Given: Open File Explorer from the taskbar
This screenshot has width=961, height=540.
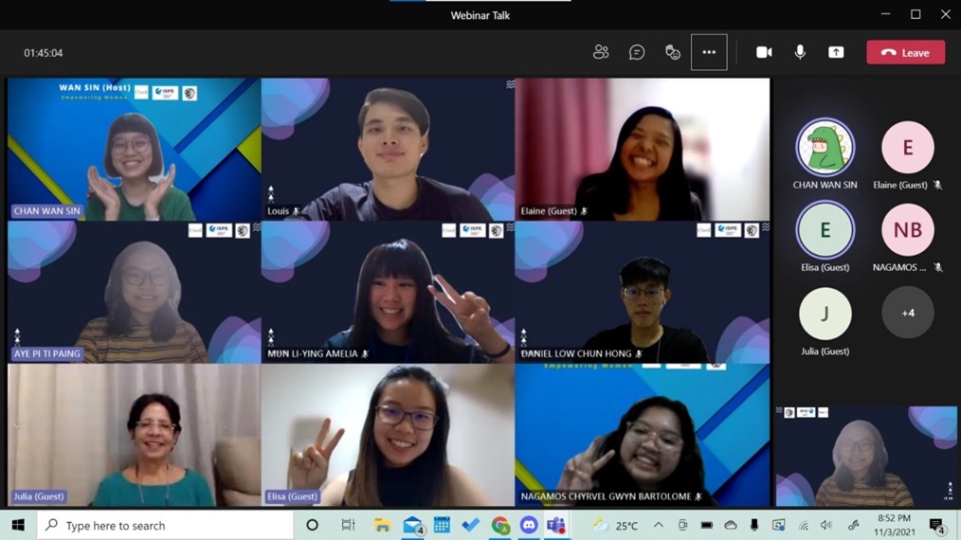Looking at the screenshot, I should [x=383, y=525].
